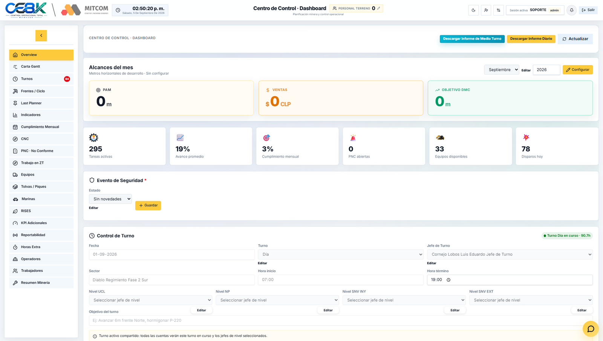Click the PNC abiertas siren icon
Viewport: 603px width, 341px height.
click(353, 138)
